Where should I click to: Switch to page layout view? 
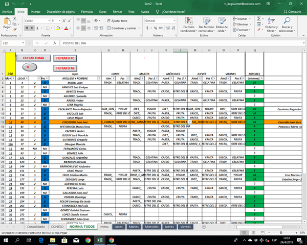point(253,233)
